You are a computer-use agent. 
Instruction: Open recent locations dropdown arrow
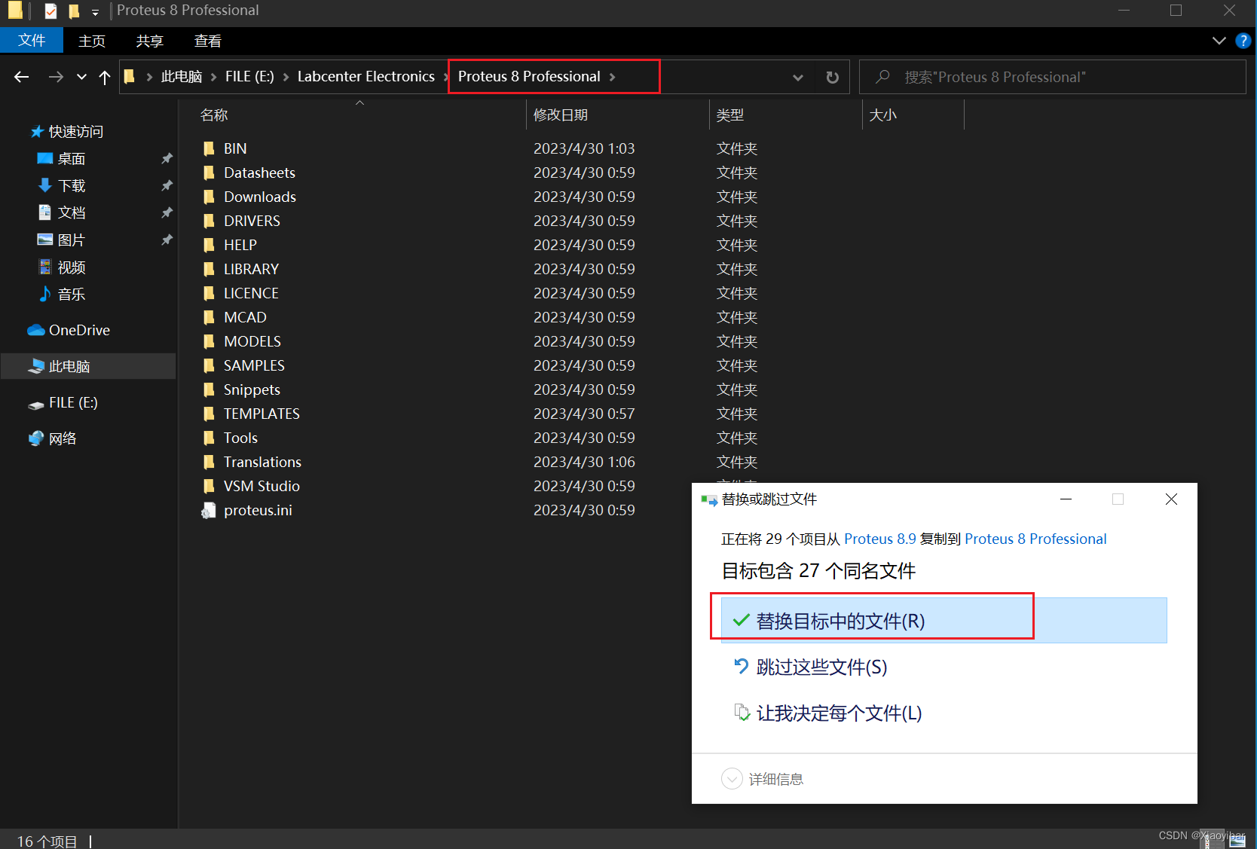(81, 77)
